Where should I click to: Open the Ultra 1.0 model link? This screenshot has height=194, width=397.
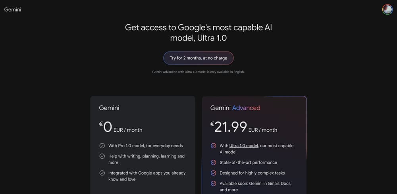point(244,146)
